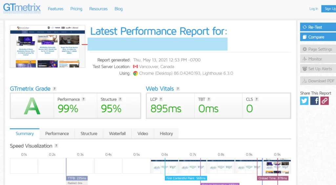Click the GTmetrix logo
Viewport: 336px width, 185px height.
22,8
